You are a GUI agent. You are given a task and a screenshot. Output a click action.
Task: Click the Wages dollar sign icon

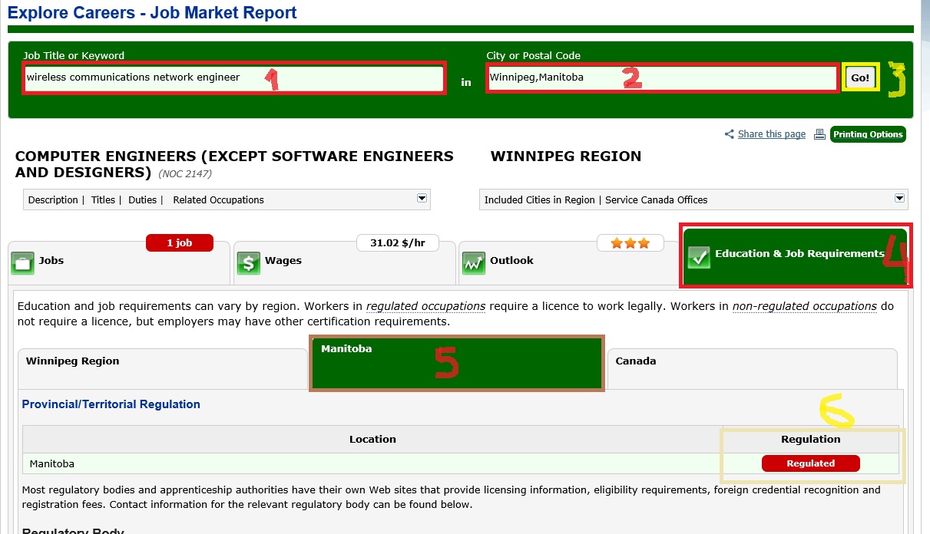point(248,263)
